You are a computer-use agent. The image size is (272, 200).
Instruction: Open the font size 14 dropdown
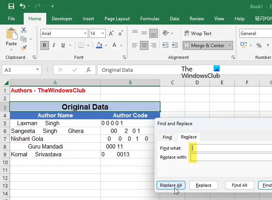103,34
